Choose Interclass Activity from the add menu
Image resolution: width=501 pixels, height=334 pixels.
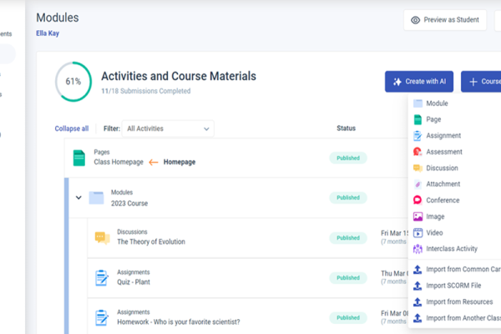(x=452, y=249)
